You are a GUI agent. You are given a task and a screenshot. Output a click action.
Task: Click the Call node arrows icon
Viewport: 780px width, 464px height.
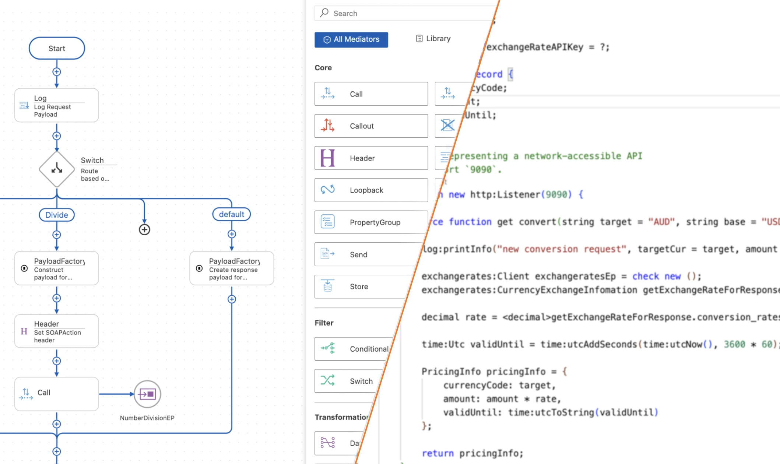[x=26, y=394]
